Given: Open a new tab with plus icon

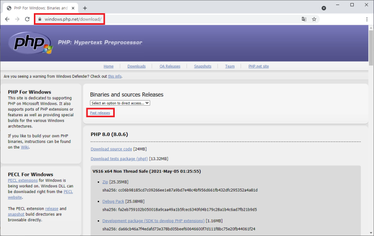Looking at the screenshot, I should pos(85,8).
